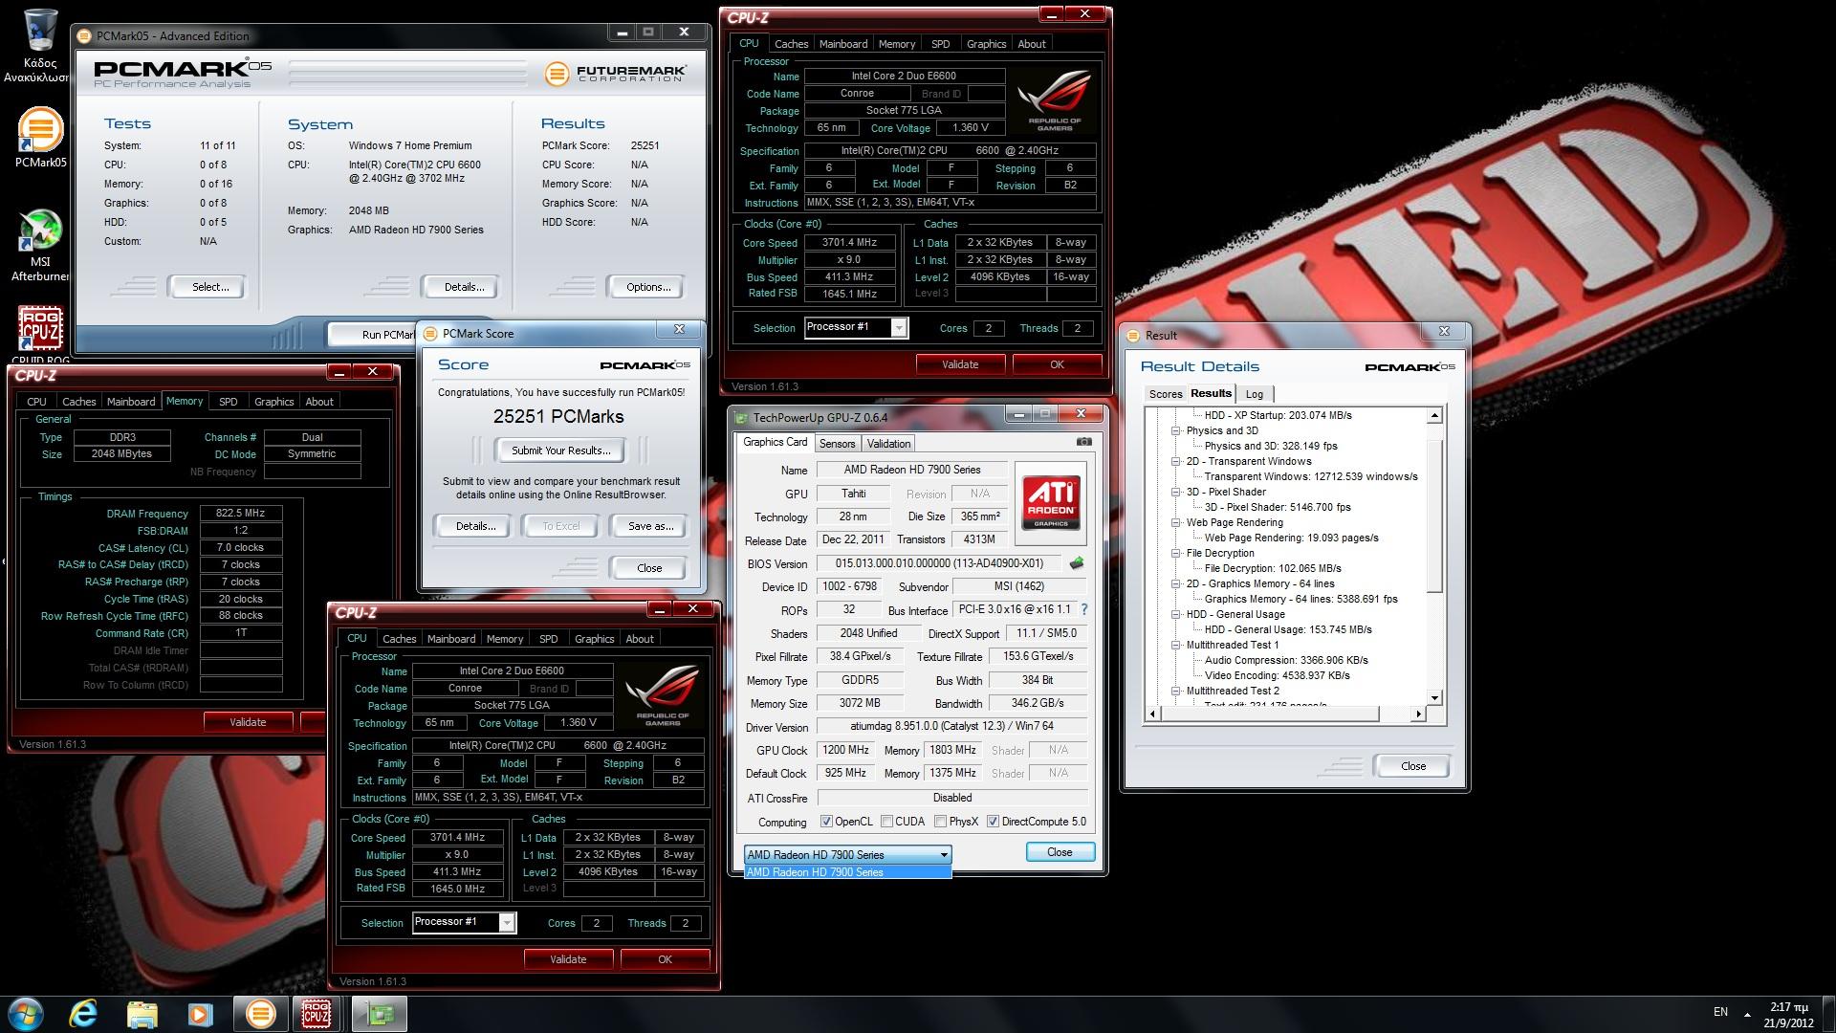
Task: Open Windows Media Player from the taskbar
Action: (x=200, y=1013)
